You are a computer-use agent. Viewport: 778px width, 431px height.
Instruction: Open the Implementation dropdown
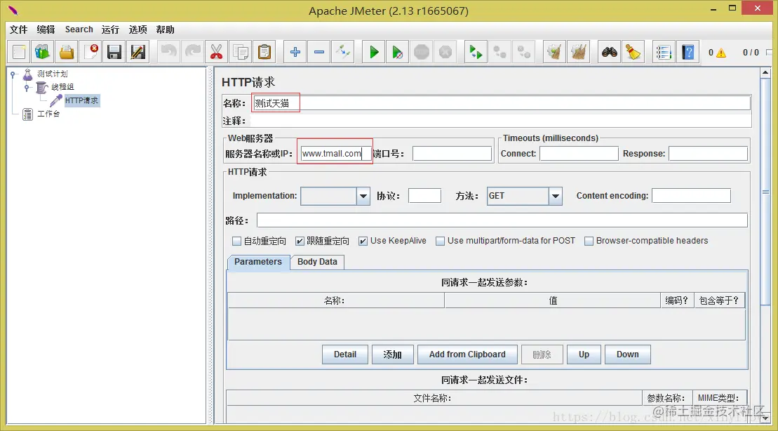click(x=363, y=196)
